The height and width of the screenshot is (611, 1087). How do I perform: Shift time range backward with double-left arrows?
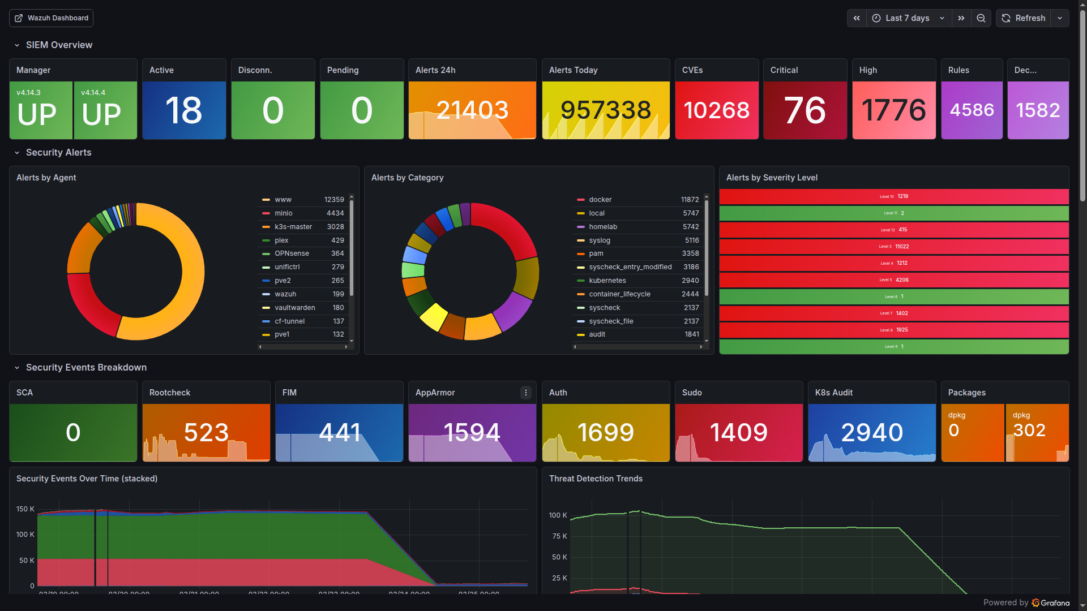(857, 18)
